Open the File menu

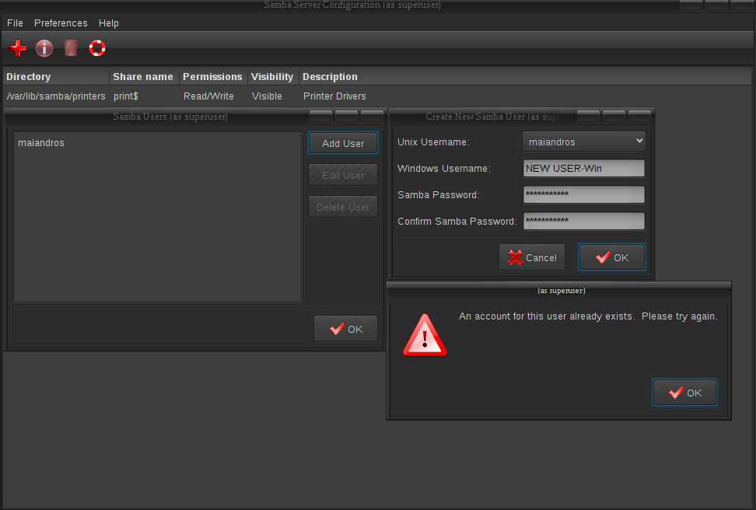coord(15,23)
